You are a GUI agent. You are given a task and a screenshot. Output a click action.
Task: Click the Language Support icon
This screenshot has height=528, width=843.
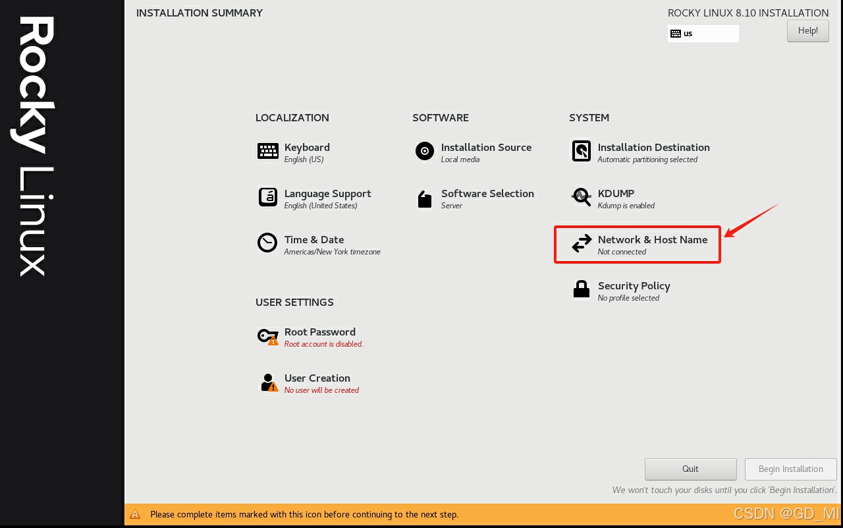(x=267, y=196)
